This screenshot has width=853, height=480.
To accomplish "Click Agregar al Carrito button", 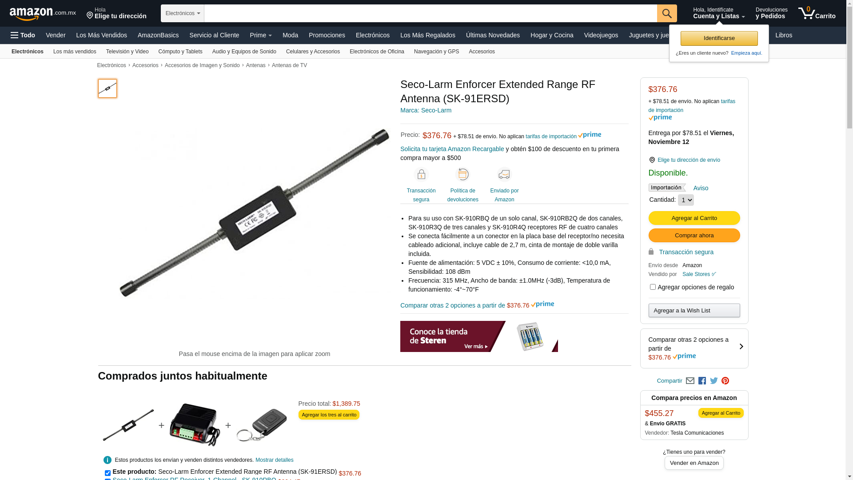I will coord(694,218).
